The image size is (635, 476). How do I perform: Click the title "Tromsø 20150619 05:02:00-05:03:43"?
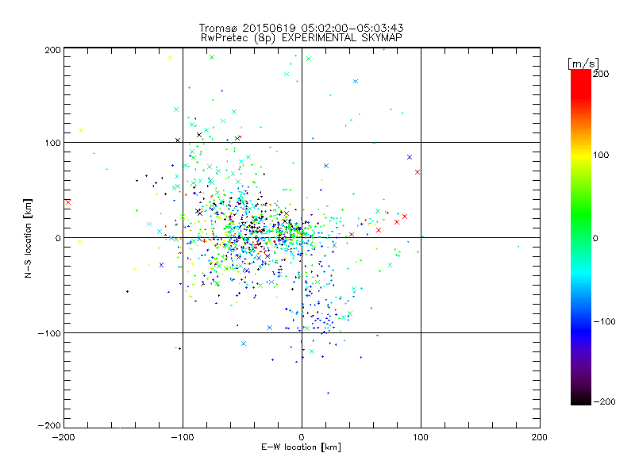301,28
